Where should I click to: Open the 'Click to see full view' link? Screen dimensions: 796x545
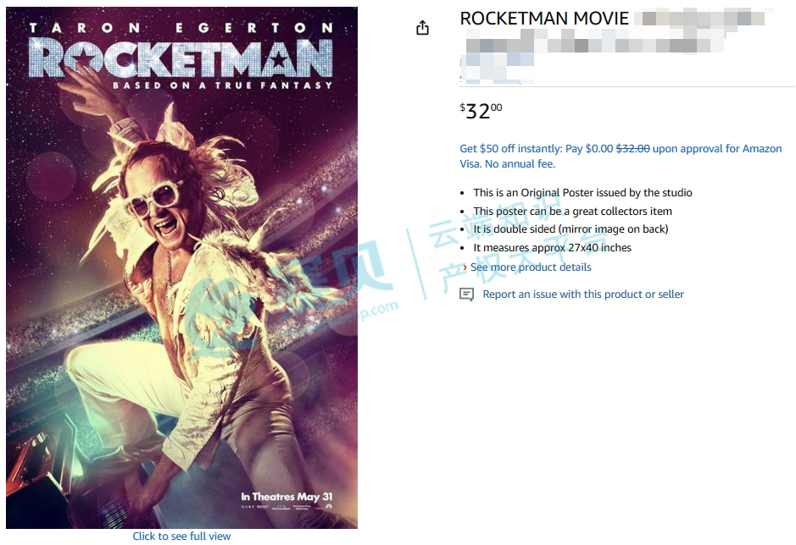[181, 536]
